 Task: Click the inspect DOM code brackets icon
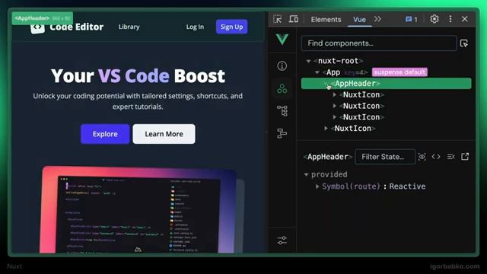coord(436,157)
